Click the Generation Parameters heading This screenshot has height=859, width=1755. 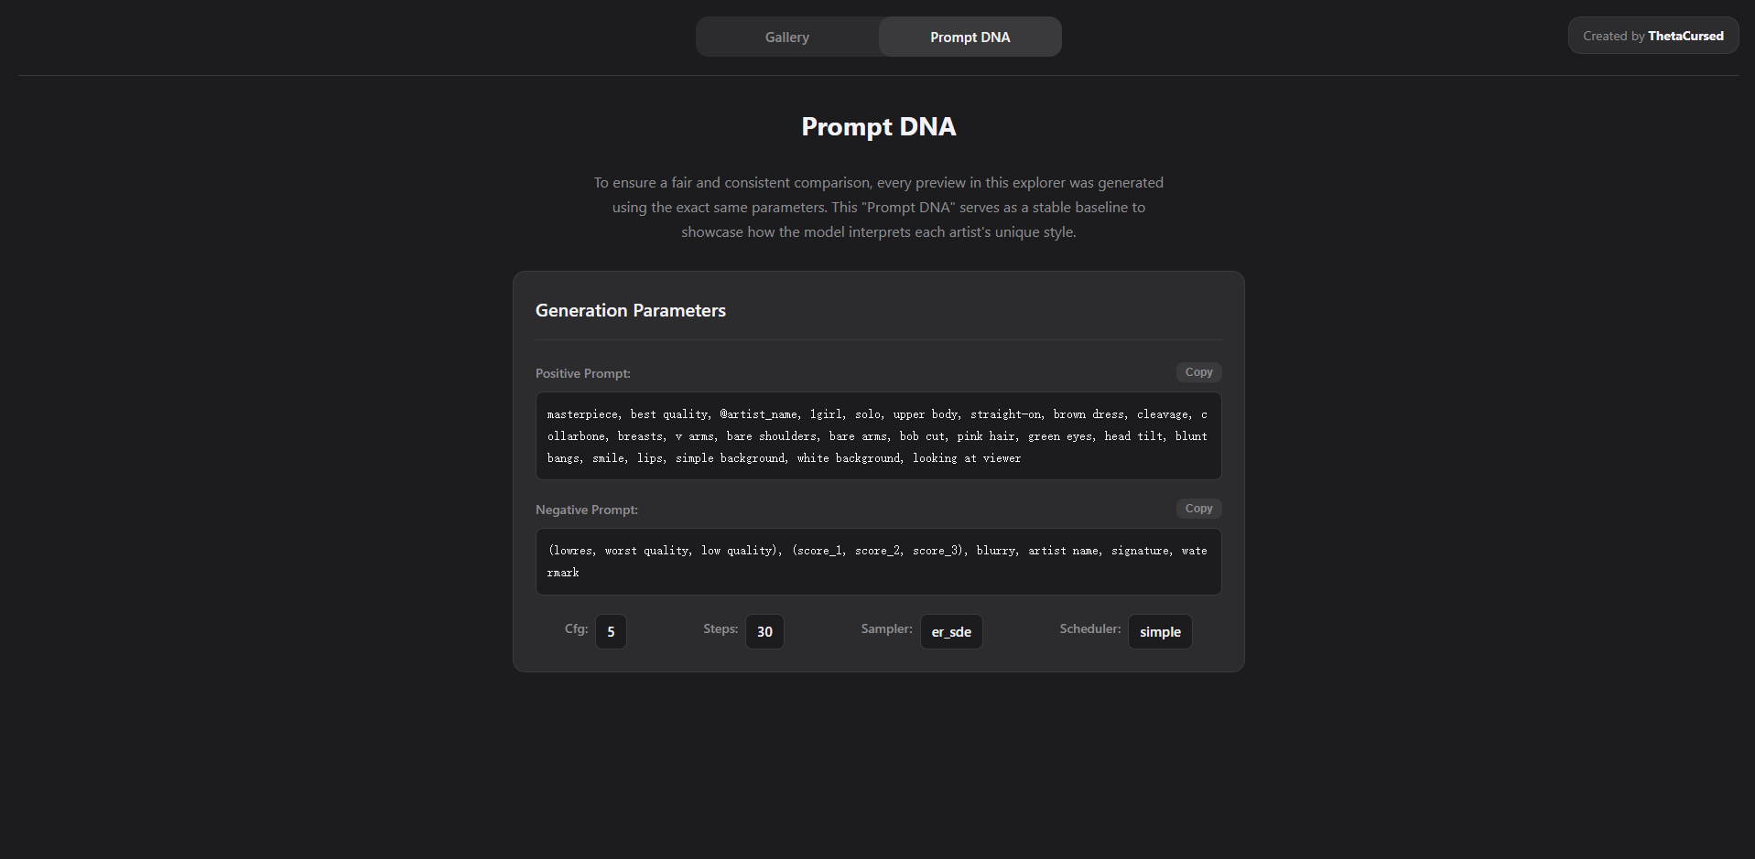click(631, 310)
